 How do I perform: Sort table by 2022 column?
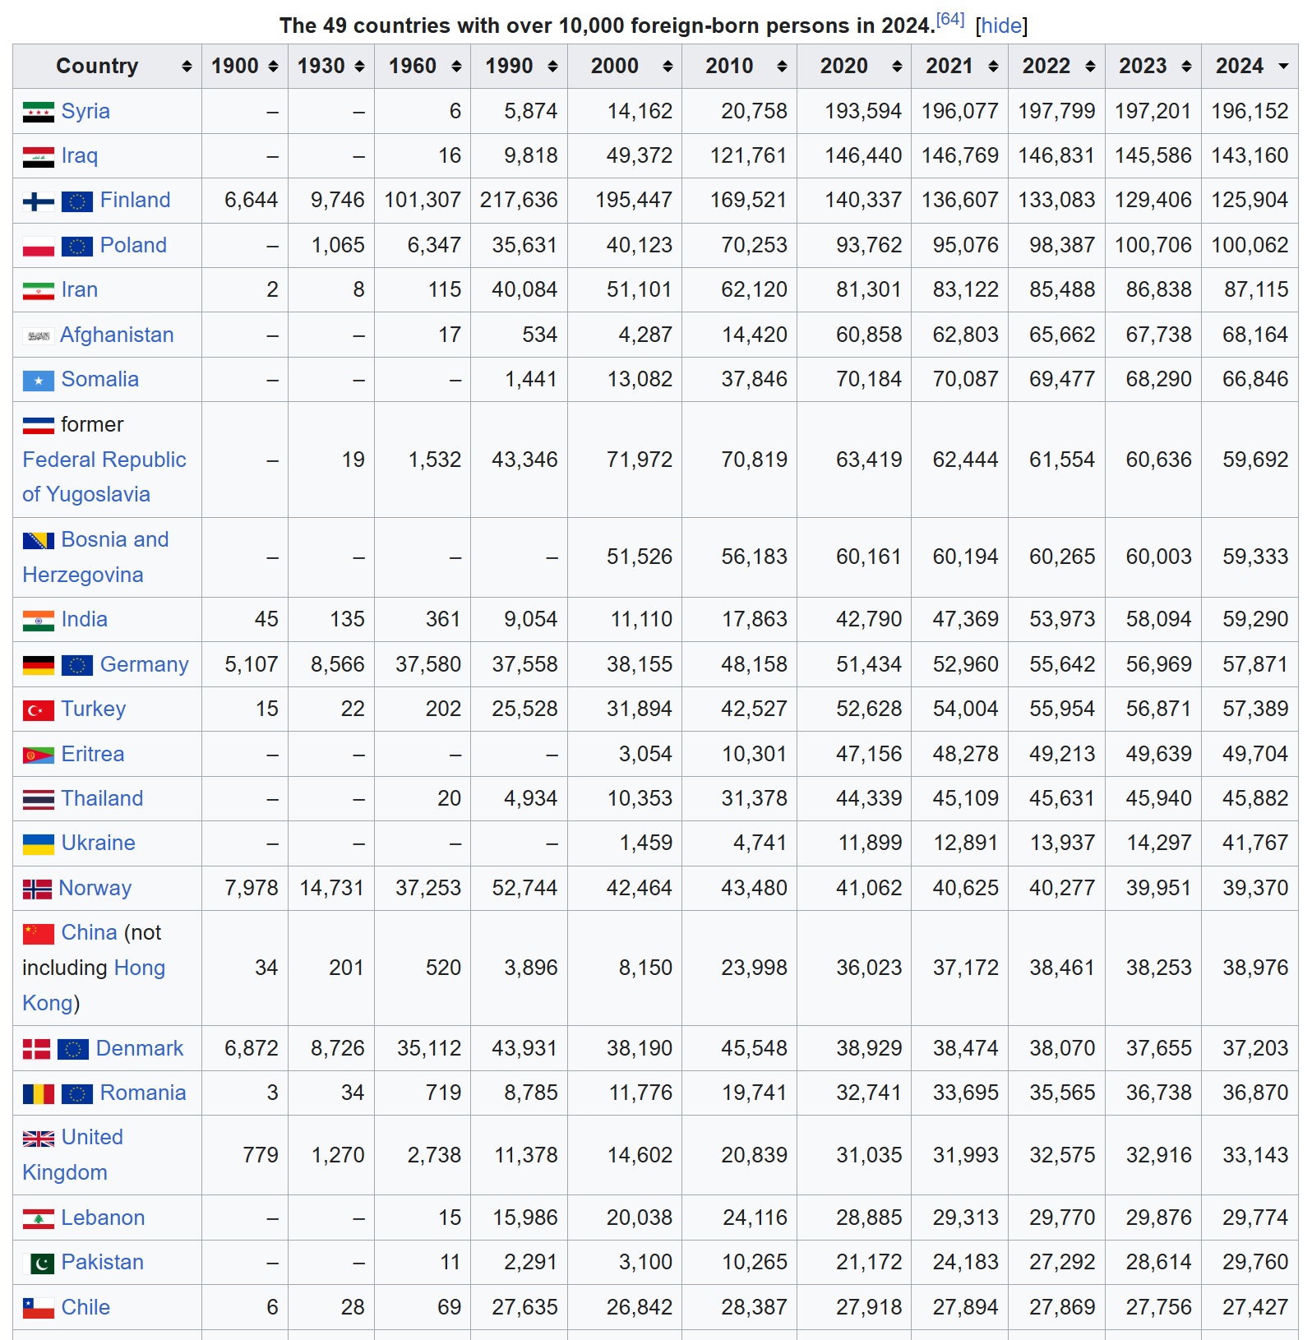[1056, 67]
